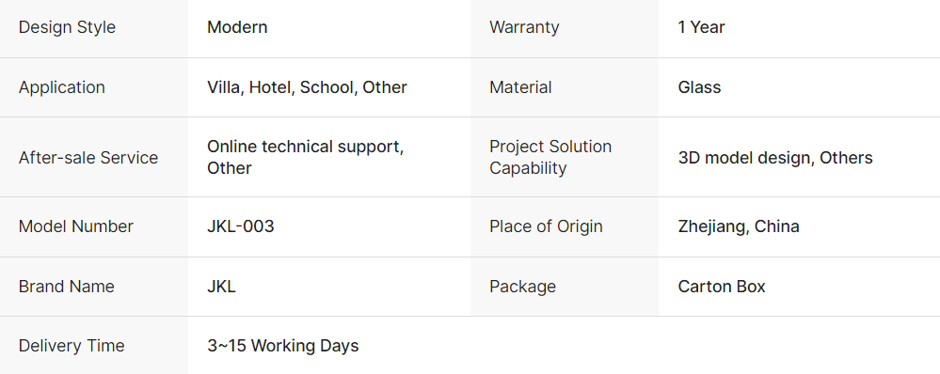Click the Material label

point(521,87)
